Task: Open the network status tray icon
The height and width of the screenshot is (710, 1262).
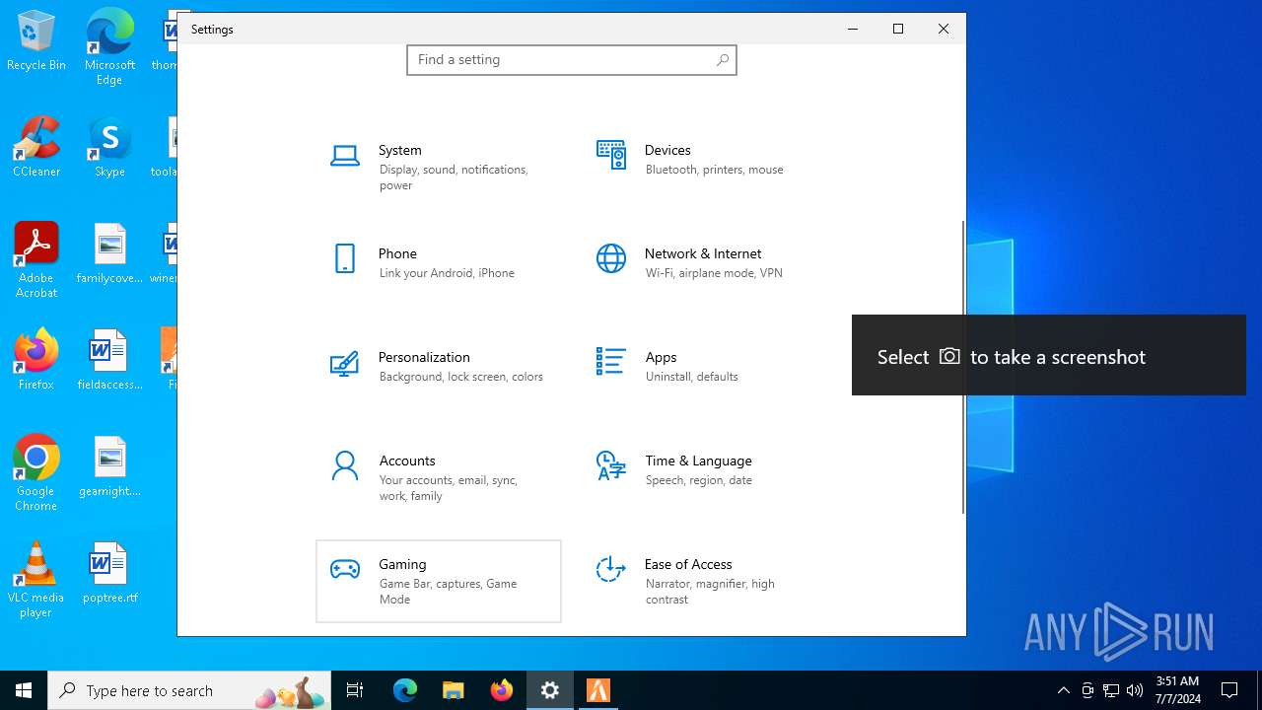Action: 1111,690
